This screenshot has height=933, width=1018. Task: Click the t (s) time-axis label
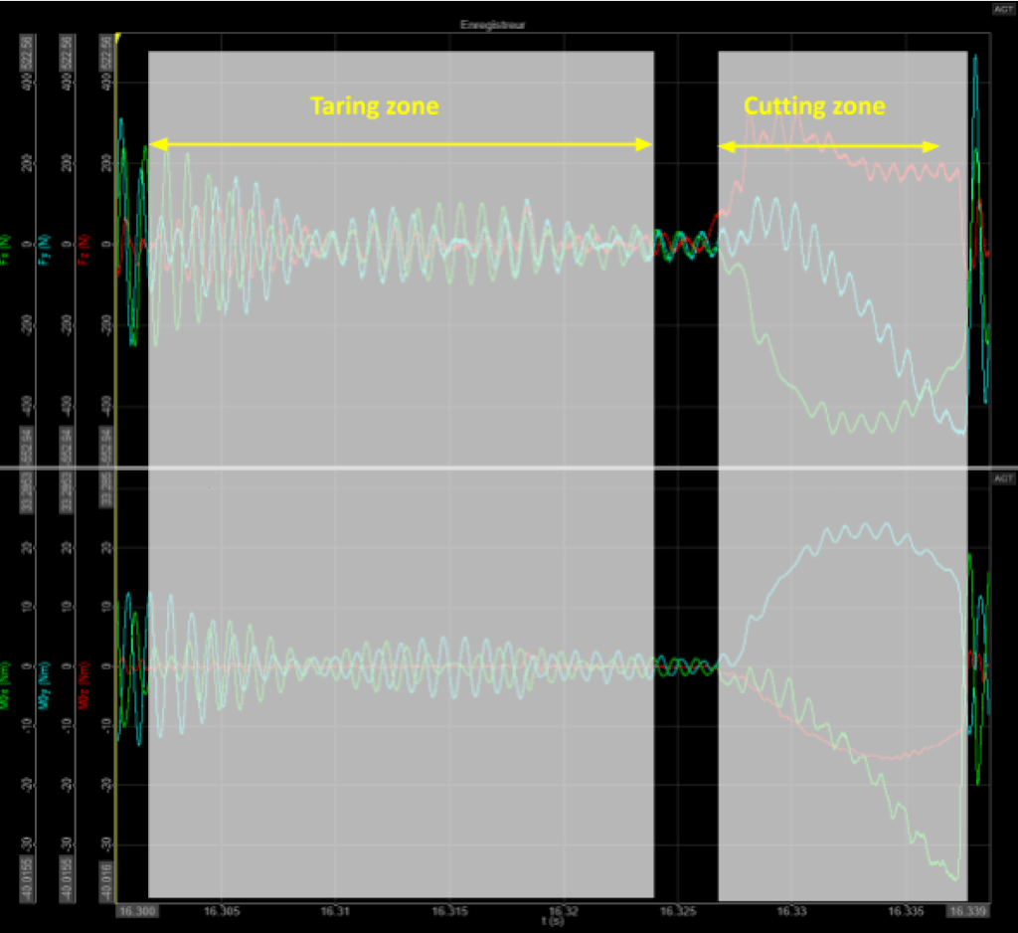pos(553,921)
